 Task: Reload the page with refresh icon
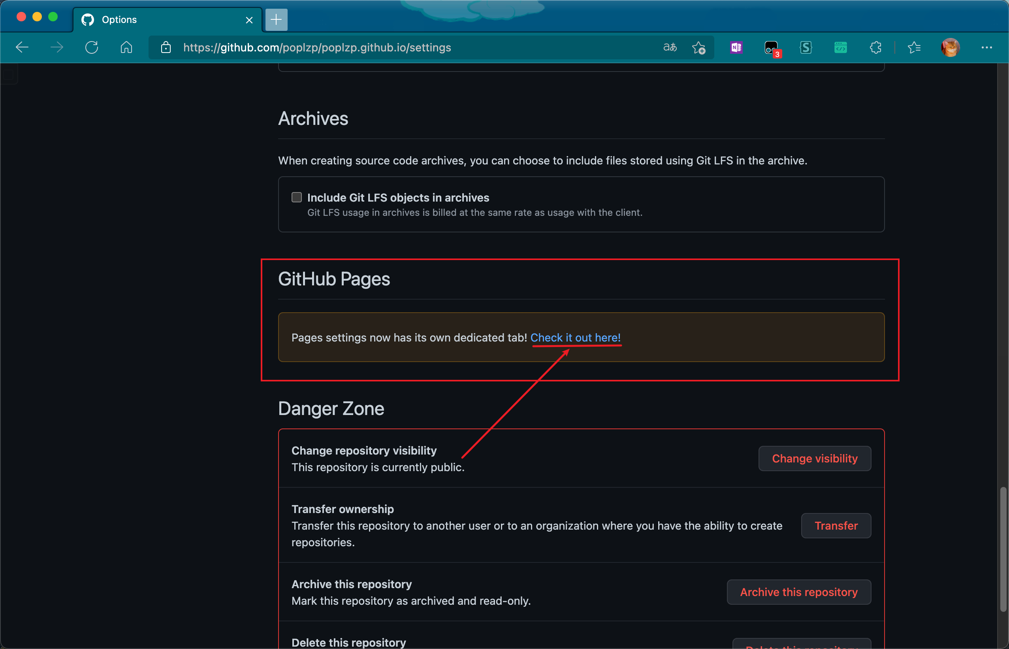(92, 47)
